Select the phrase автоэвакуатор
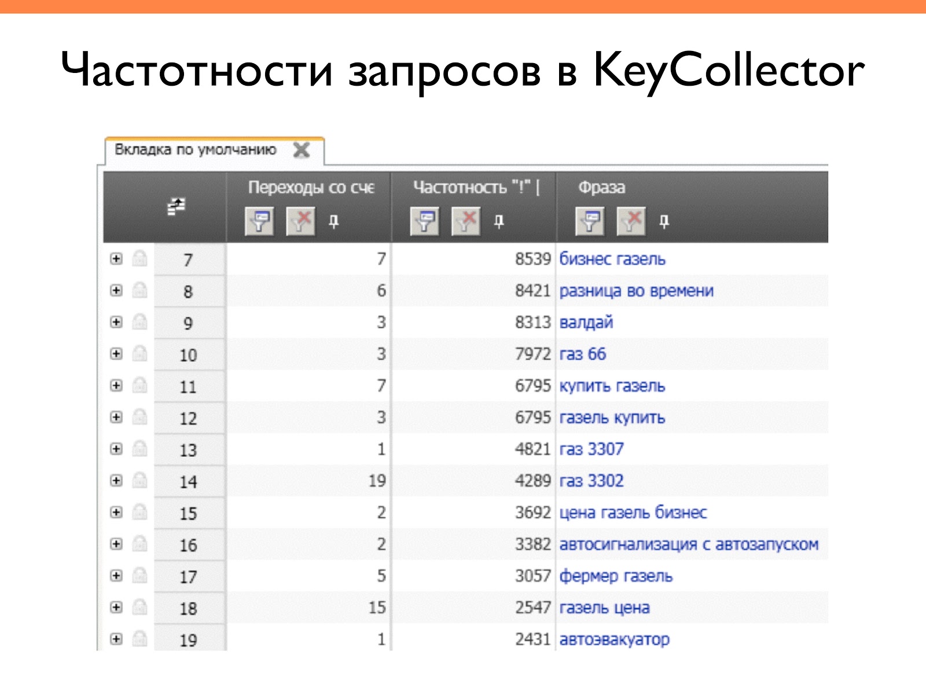The width and height of the screenshot is (926, 695). coord(615,639)
